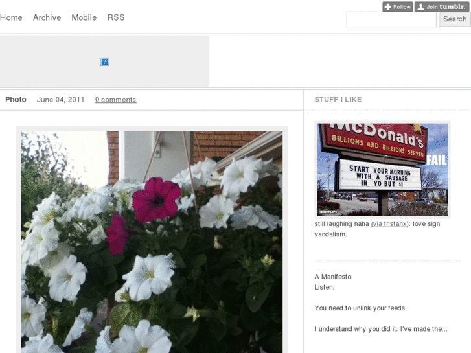Open the 0 comments link
This screenshot has width=471, height=353.
pos(116,100)
